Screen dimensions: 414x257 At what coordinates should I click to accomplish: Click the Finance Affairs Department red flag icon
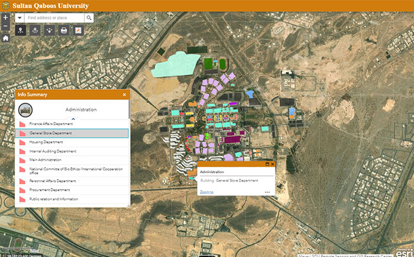pyautogui.click(x=22, y=124)
